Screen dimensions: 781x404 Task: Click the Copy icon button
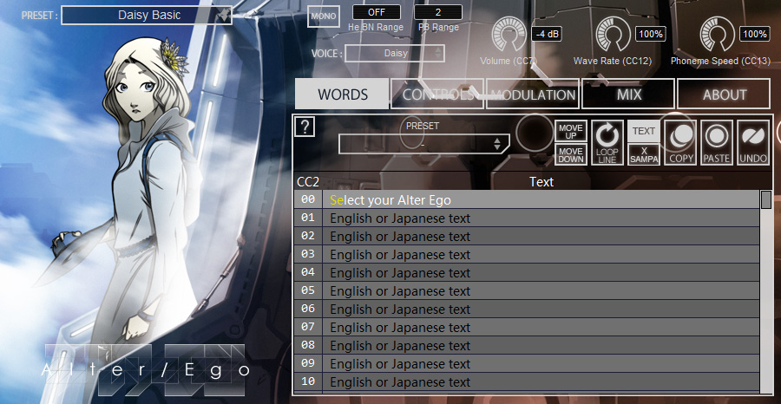pyautogui.click(x=680, y=143)
